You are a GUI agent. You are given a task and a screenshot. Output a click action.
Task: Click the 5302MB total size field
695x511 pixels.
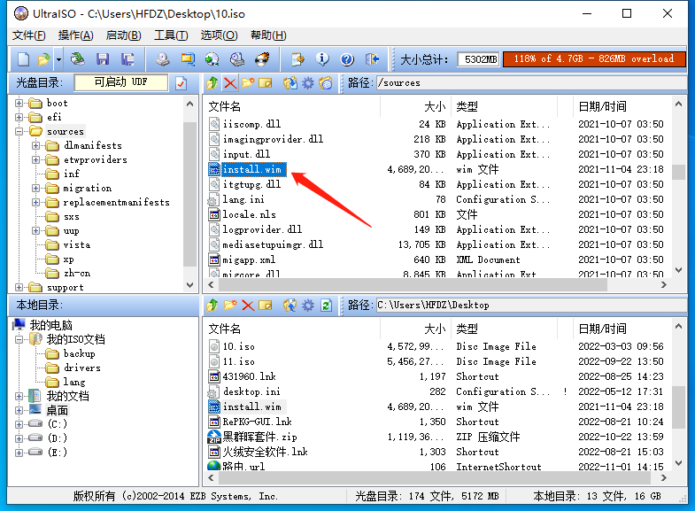[x=479, y=59]
